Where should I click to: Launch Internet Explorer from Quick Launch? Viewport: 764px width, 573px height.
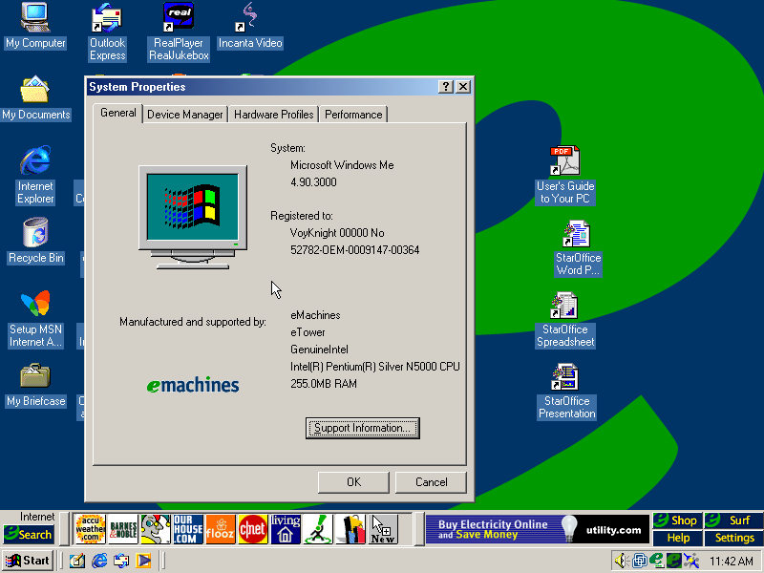point(99,561)
